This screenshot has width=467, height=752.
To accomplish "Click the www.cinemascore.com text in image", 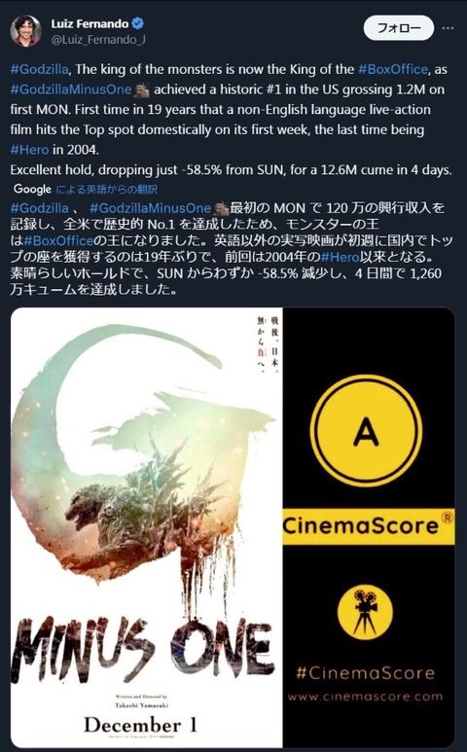I will click(x=366, y=697).
